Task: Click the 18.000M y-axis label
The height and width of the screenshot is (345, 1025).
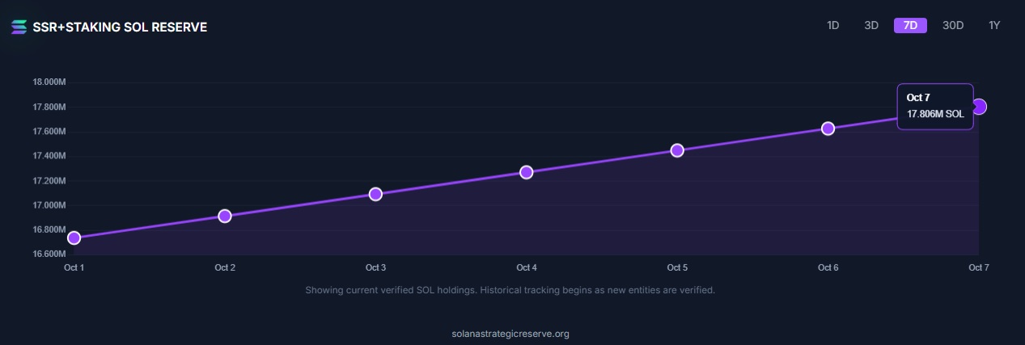Action: pos(49,82)
